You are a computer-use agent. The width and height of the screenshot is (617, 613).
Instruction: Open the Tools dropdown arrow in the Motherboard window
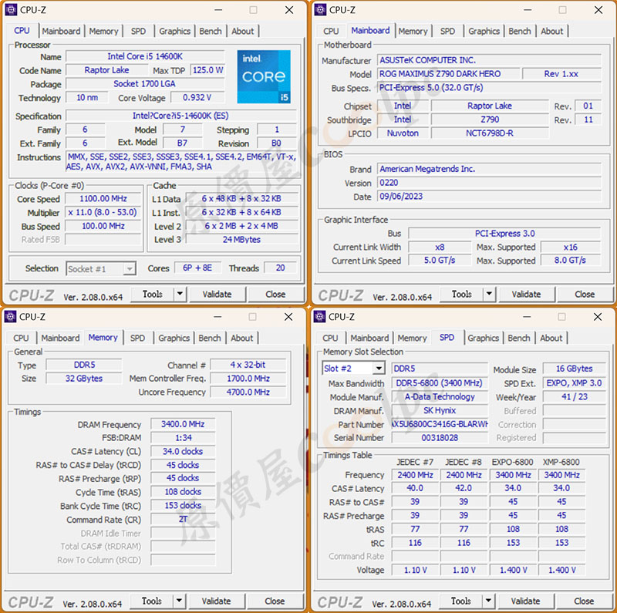(489, 294)
